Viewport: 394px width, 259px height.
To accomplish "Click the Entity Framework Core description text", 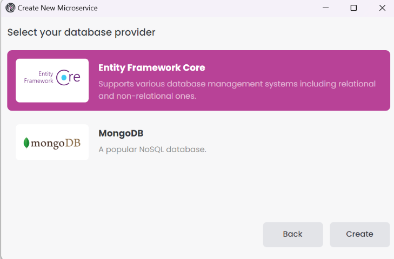I will pos(237,90).
